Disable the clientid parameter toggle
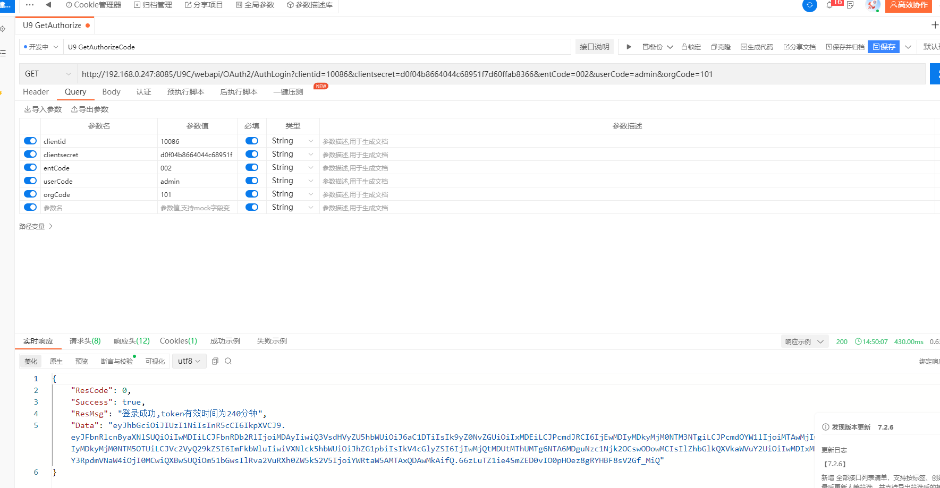Screen dimensions: 940x488 (x=30, y=141)
